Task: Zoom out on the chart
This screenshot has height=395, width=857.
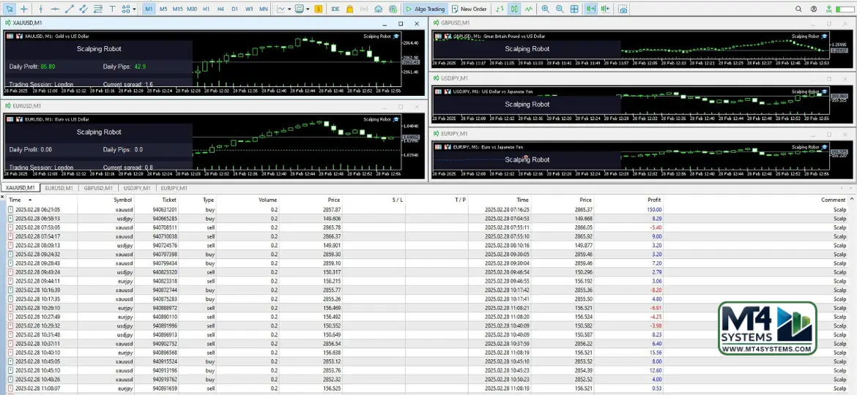Action: pyautogui.click(x=560, y=9)
